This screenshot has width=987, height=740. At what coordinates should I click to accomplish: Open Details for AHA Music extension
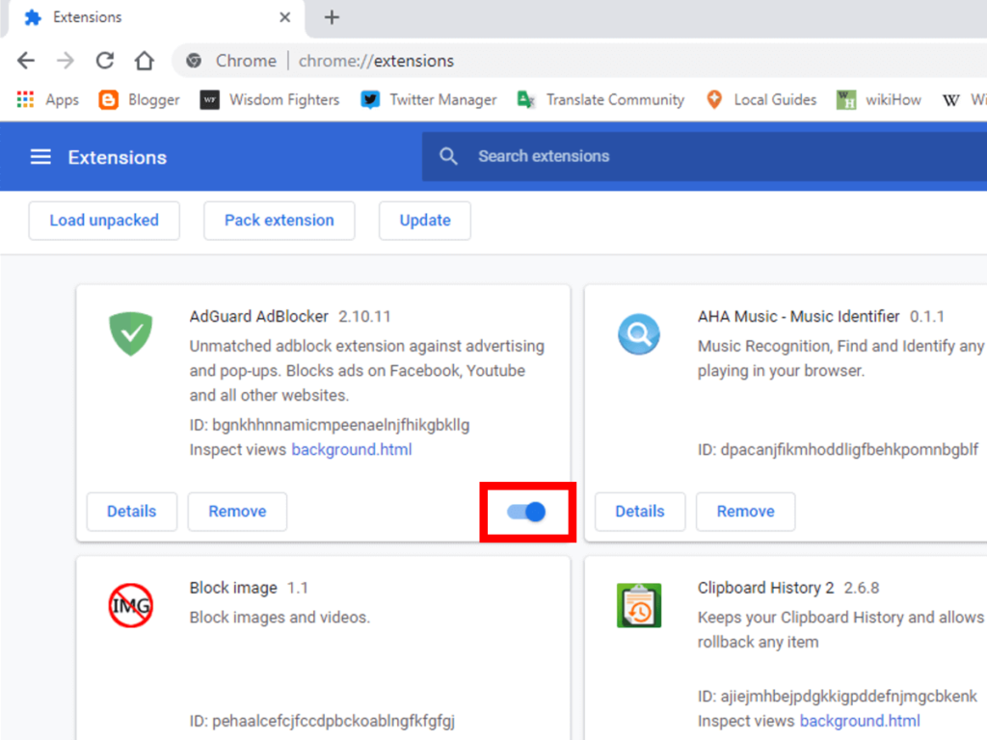point(639,512)
